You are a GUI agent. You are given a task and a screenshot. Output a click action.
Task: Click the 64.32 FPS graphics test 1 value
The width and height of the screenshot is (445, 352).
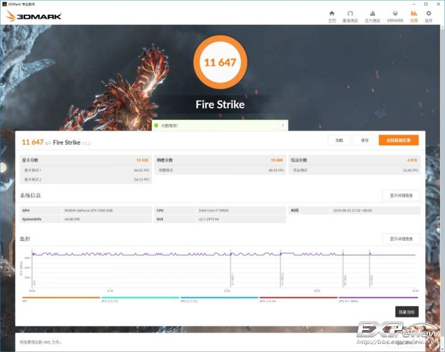[142, 170]
